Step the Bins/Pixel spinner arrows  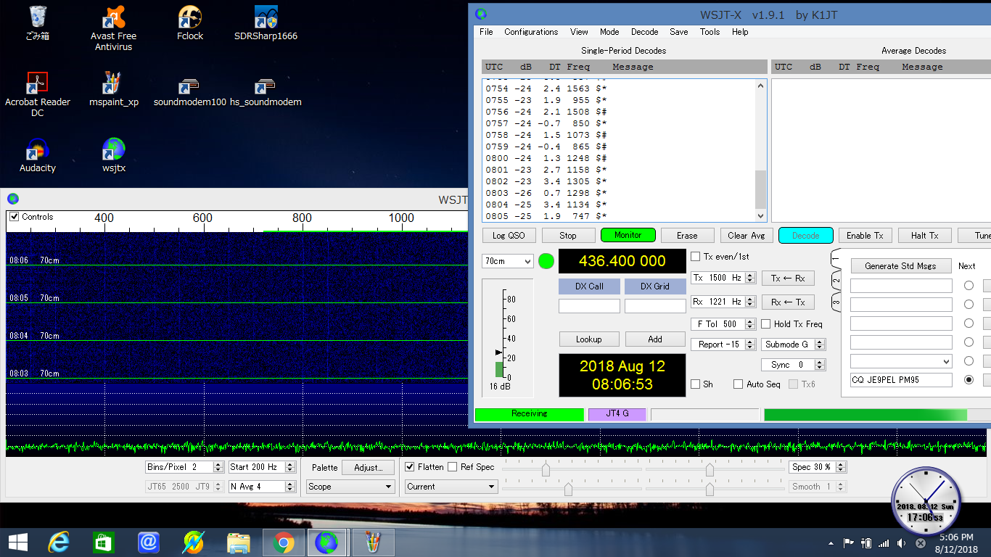click(218, 467)
